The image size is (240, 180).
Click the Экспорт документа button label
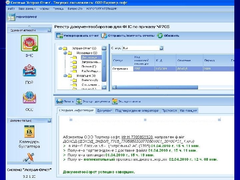pos(96,101)
